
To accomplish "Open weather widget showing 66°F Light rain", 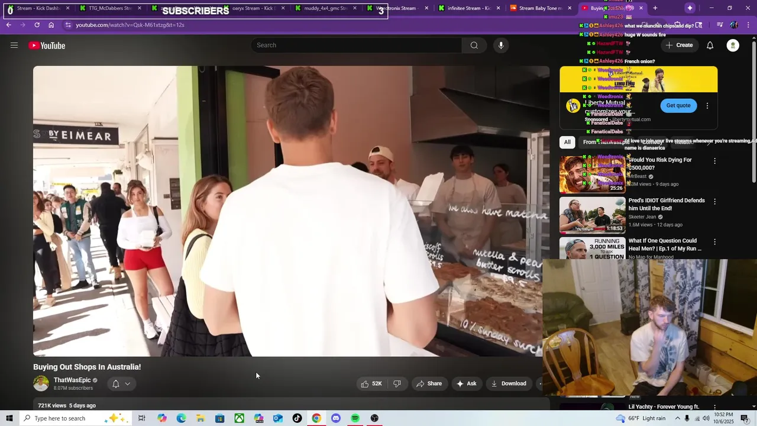I will pyautogui.click(x=640, y=418).
